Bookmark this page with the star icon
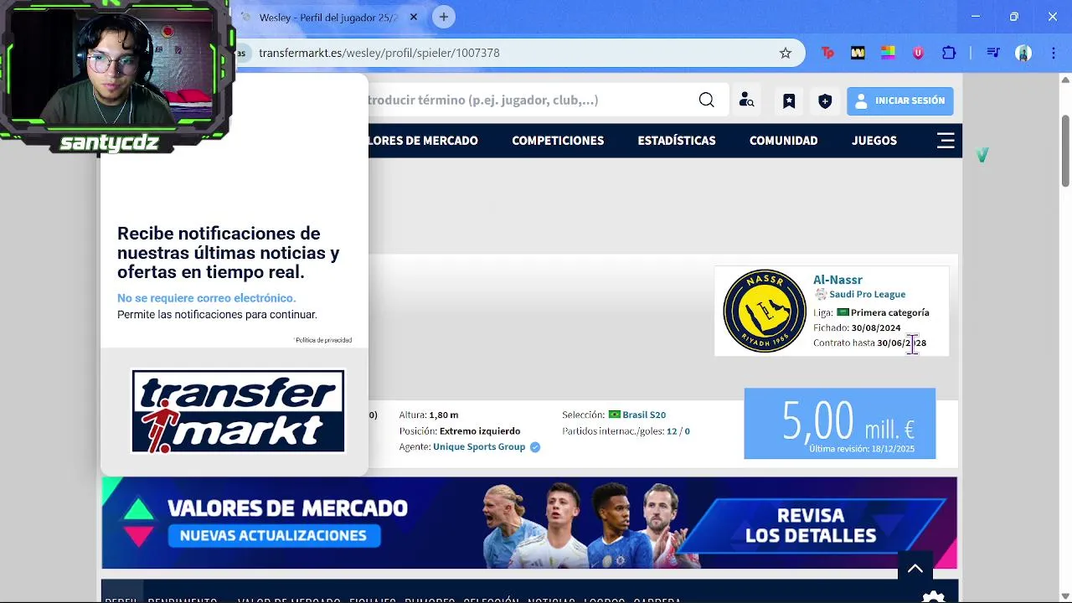 point(786,53)
